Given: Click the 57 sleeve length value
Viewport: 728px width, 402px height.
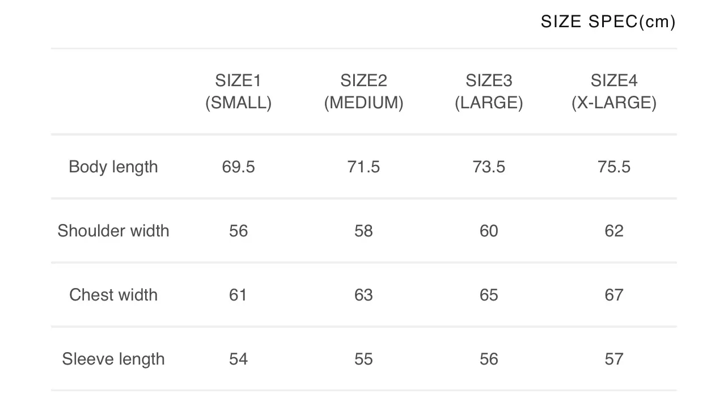Looking at the screenshot, I should pos(614,359).
